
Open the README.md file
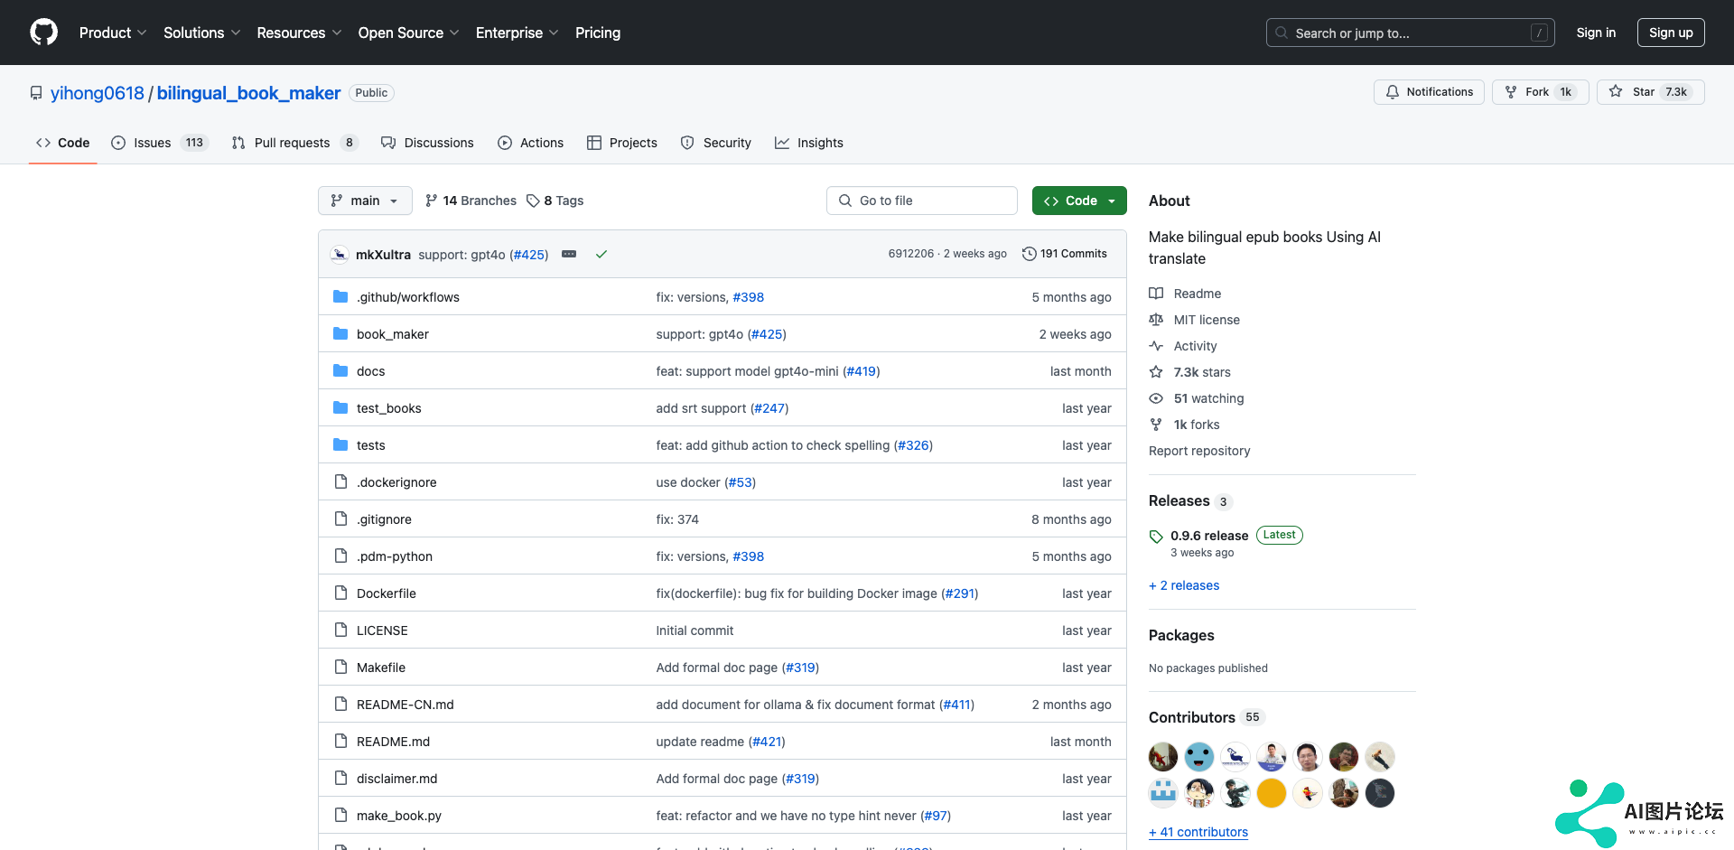click(x=393, y=742)
